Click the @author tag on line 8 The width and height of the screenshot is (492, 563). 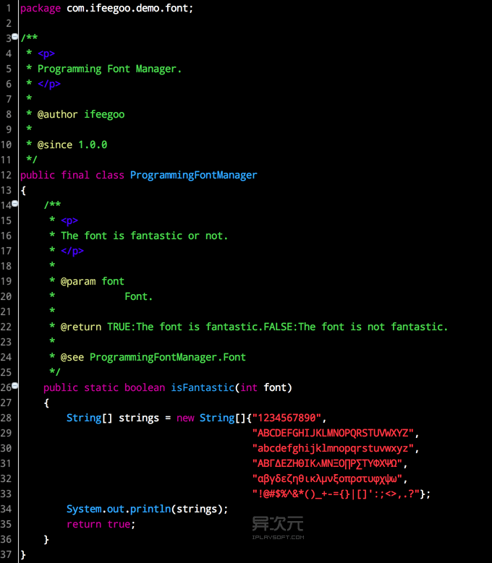[57, 114]
